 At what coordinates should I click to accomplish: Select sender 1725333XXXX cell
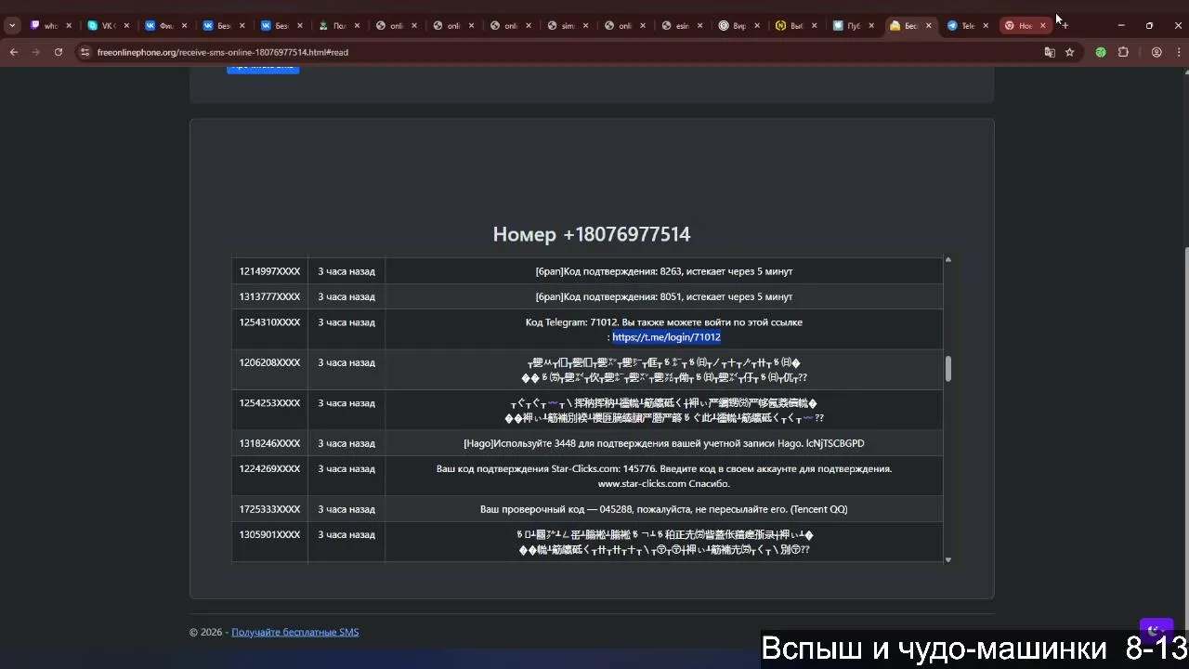tap(269, 509)
